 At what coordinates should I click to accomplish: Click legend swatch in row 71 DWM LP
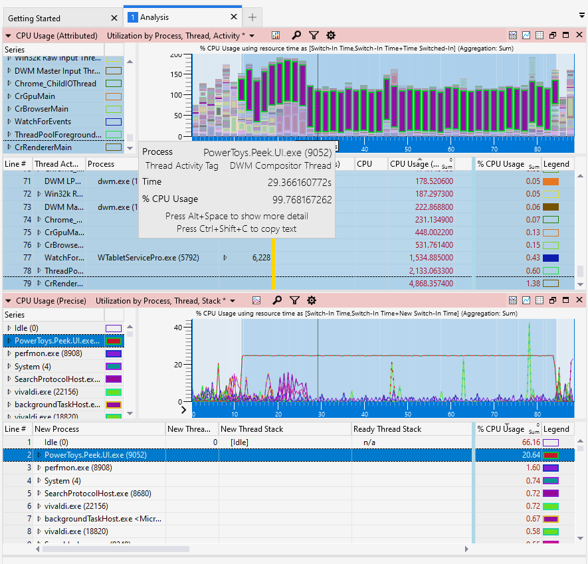pyautogui.click(x=551, y=181)
